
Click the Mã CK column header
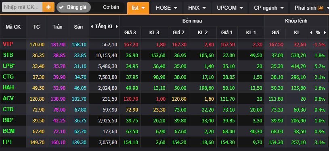13,27
